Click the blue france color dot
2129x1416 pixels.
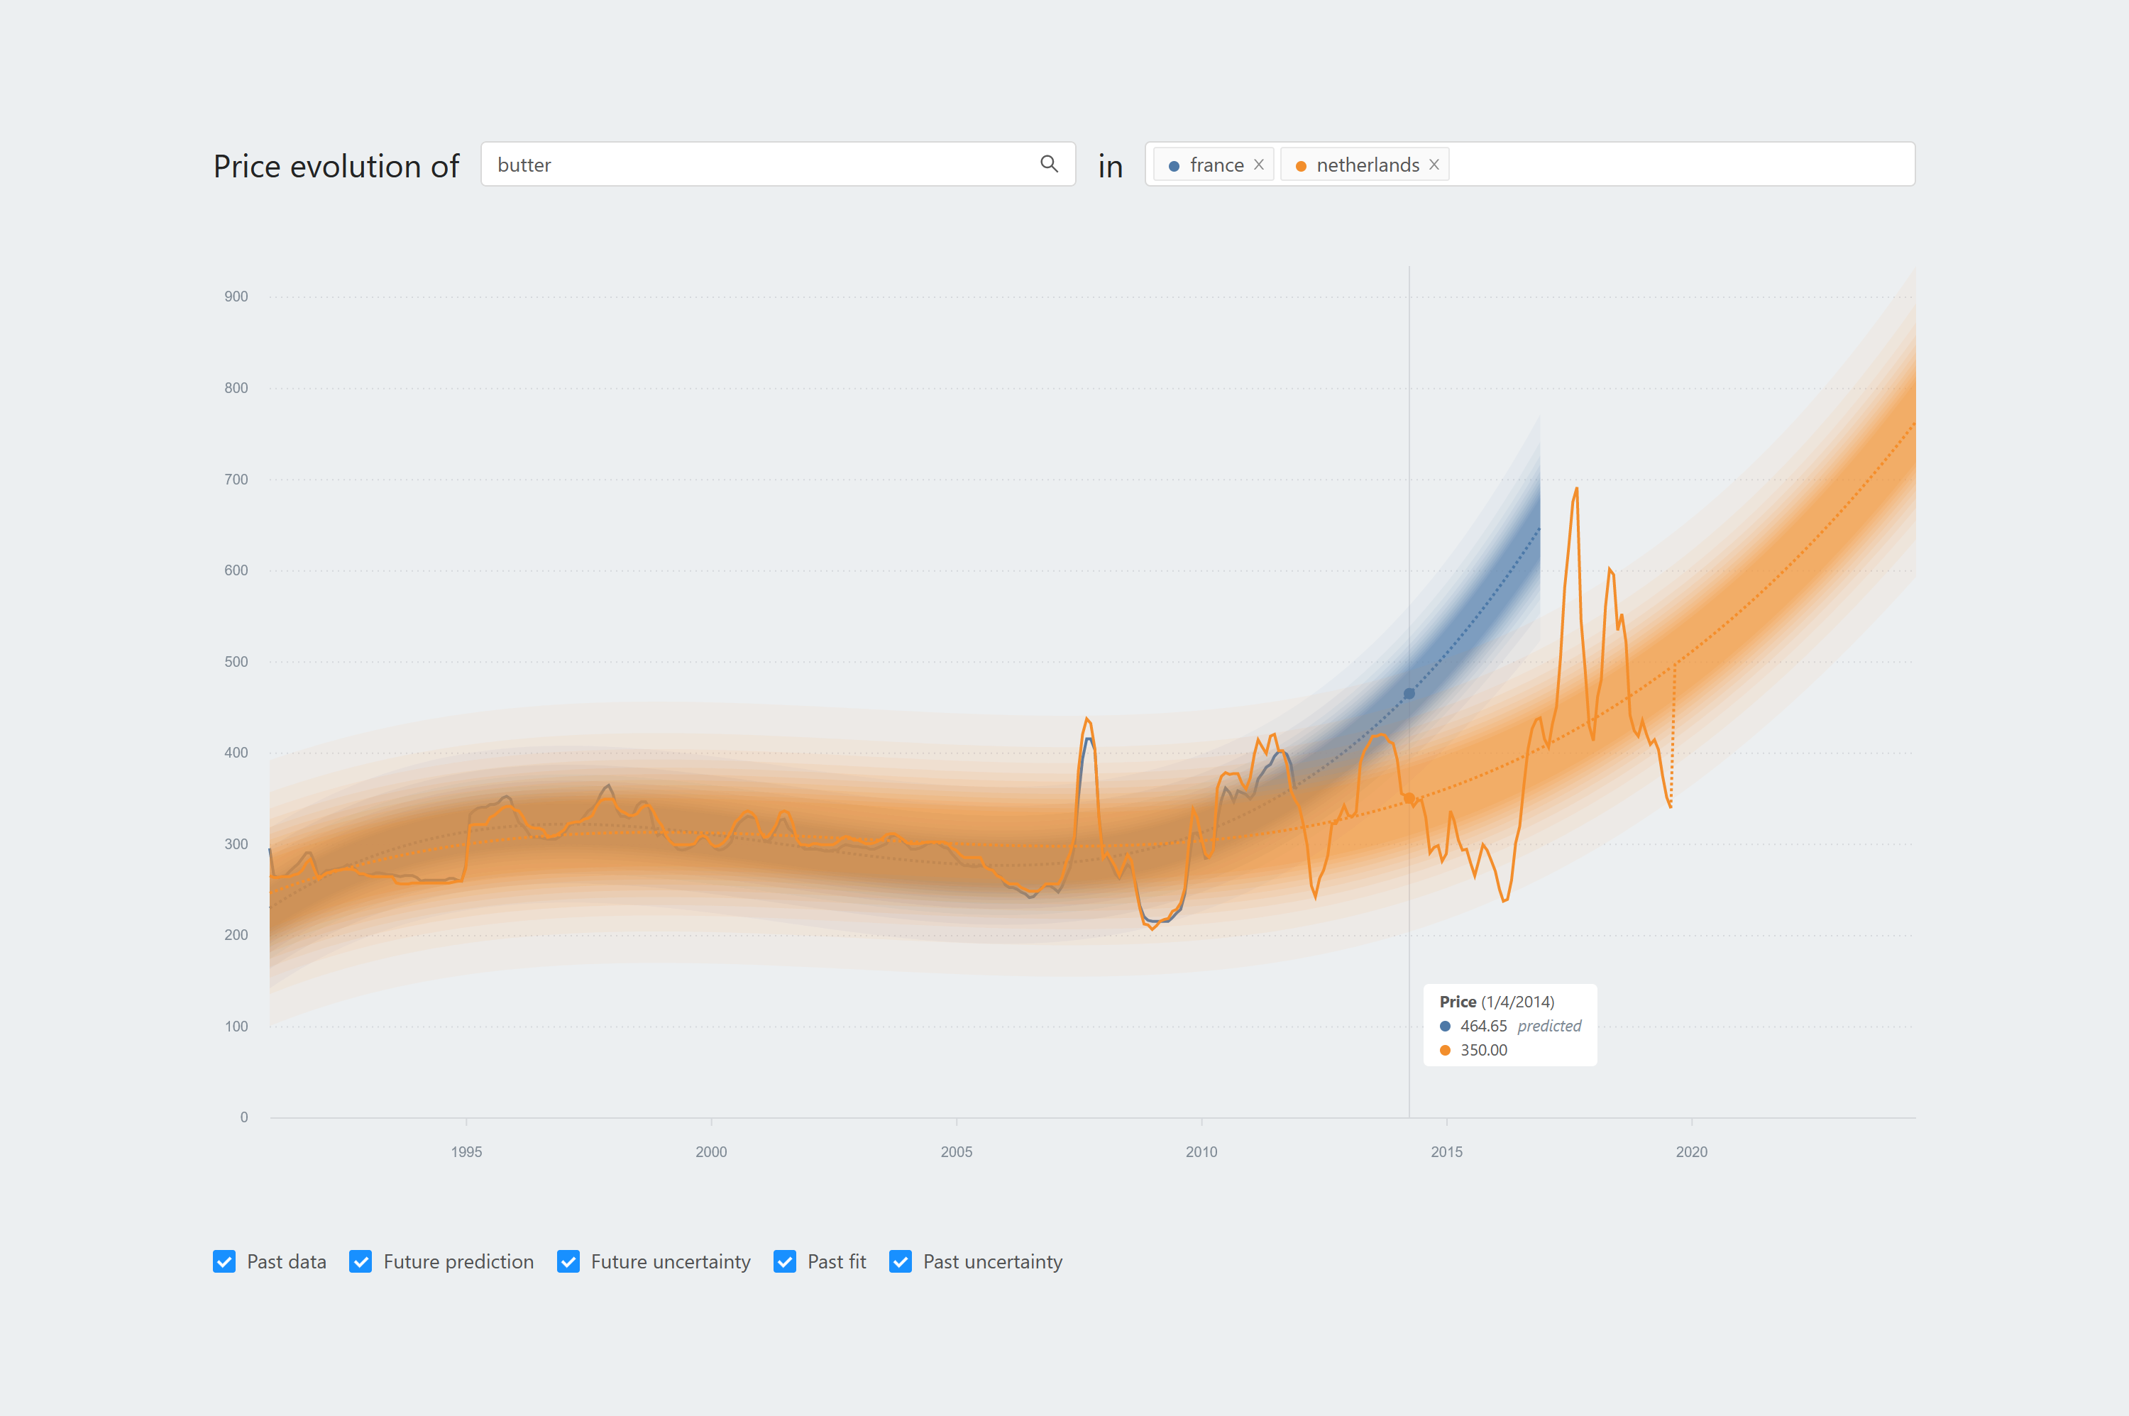tap(1173, 165)
